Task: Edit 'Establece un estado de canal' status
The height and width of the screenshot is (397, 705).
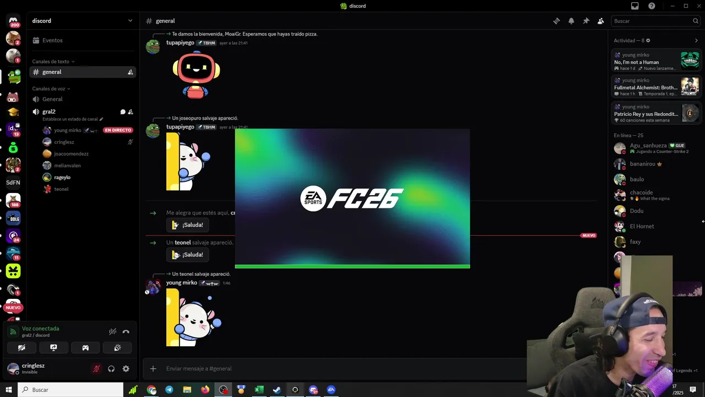Action: tap(73, 119)
